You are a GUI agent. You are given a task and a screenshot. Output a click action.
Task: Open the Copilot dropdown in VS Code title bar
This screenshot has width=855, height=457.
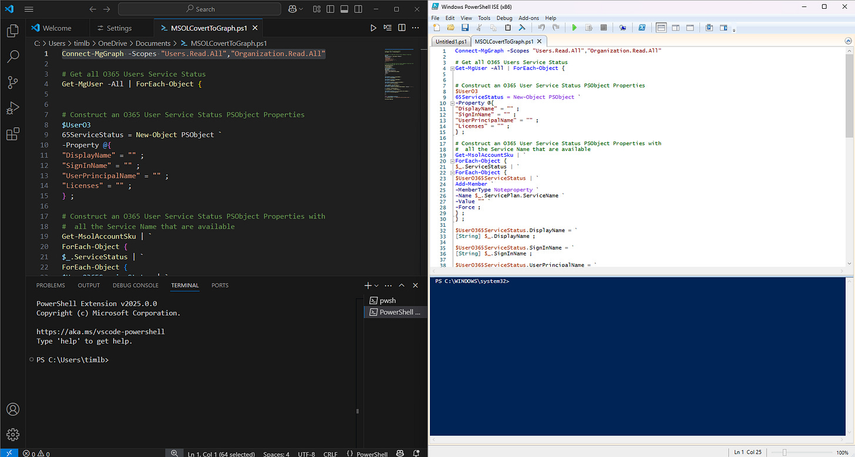[x=301, y=9]
